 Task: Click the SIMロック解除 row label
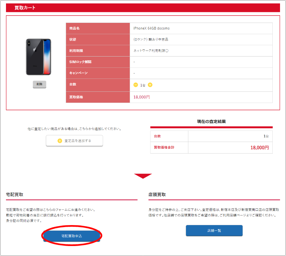pyautogui.click(x=80, y=62)
